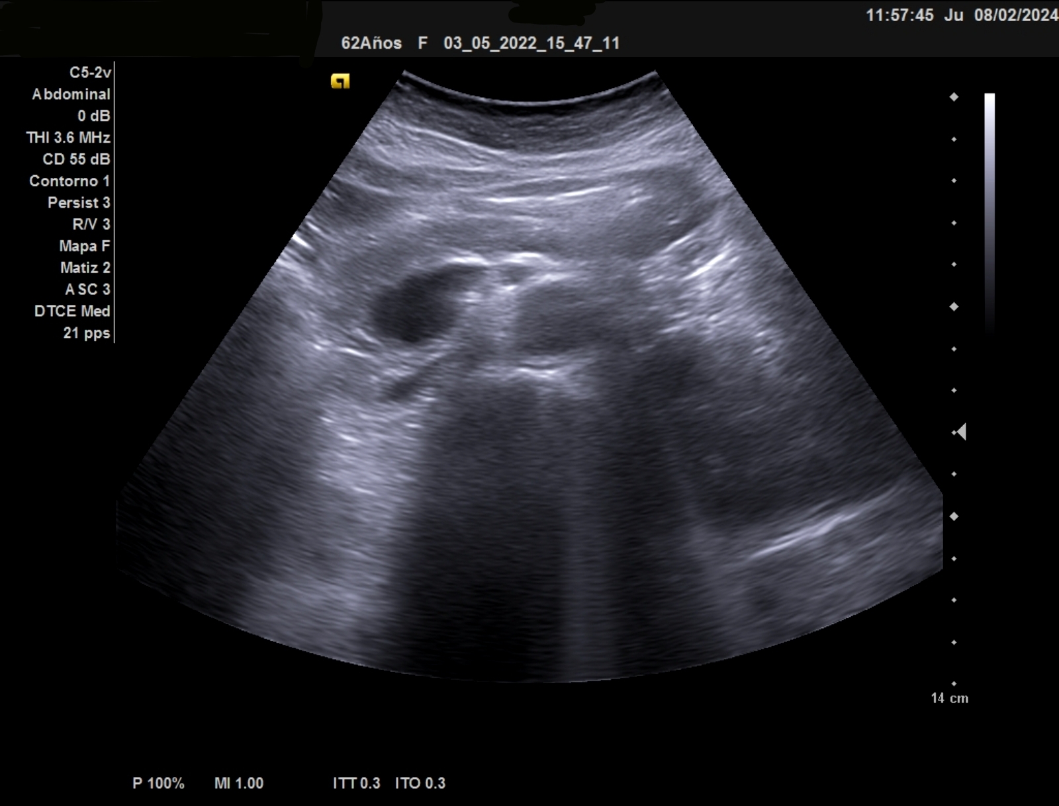Click the grayscale map bar
This screenshot has width=1059, height=806.
pos(989,212)
